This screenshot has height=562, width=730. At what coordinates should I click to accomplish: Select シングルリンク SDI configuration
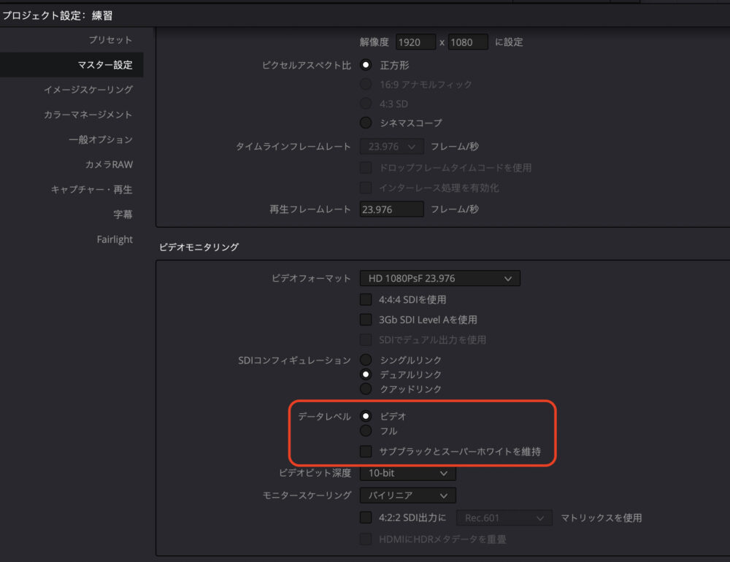coord(366,360)
